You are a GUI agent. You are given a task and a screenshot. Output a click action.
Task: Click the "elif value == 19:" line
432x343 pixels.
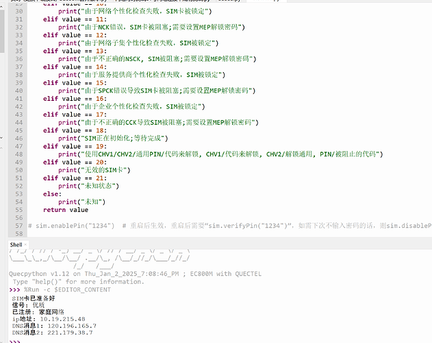(75, 146)
